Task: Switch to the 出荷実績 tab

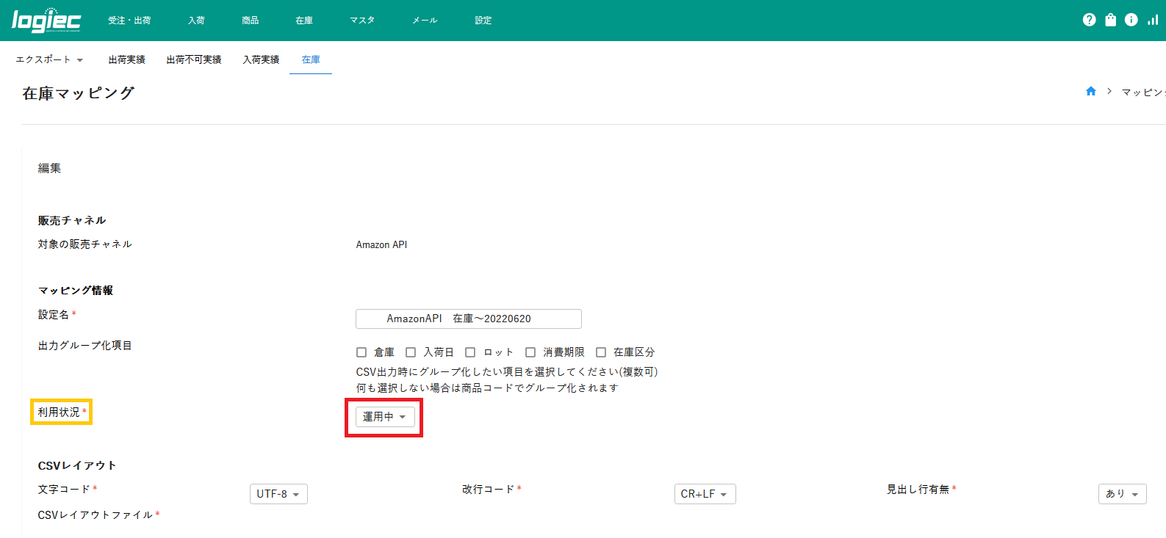Action: point(126,59)
